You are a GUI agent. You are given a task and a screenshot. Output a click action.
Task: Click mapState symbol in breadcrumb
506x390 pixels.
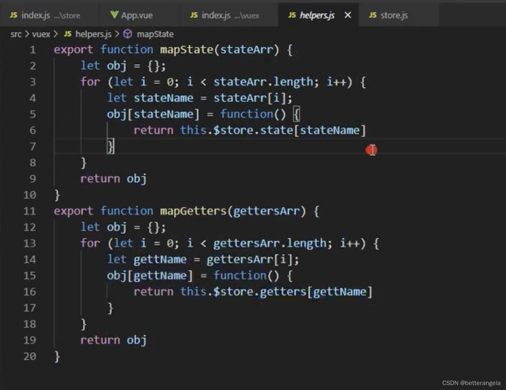tap(155, 34)
